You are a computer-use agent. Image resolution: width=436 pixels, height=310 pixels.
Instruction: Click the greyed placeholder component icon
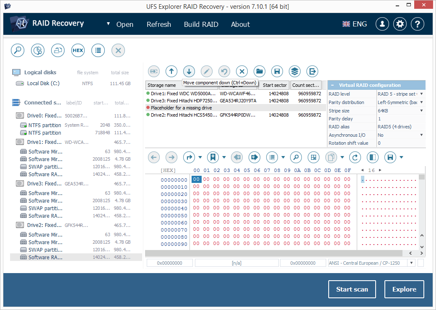coord(154,71)
